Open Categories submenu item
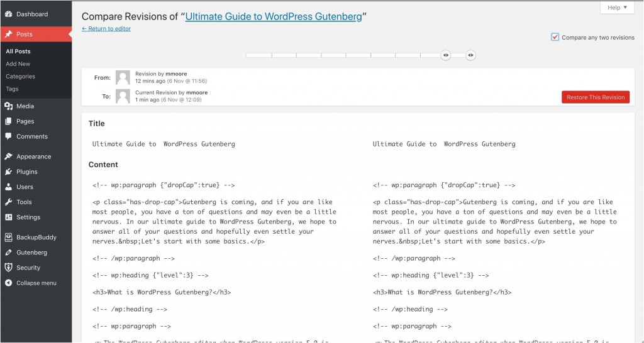The height and width of the screenshot is (343, 644). (x=21, y=76)
